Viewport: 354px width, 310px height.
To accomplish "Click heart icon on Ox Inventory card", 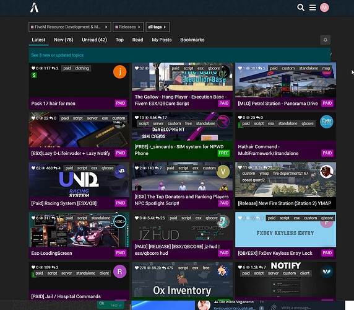I will [137, 268].
